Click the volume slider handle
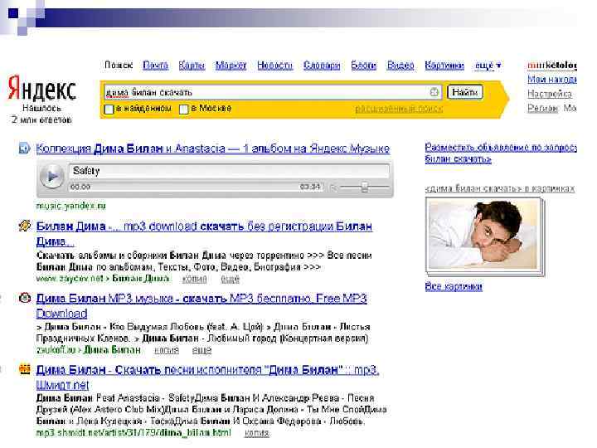Viewport: 597px width, 448px height. (x=364, y=187)
